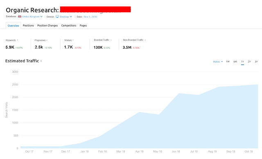Switch to the Positions tab
This screenshot has width=262, height=159.
click(28, 25)
